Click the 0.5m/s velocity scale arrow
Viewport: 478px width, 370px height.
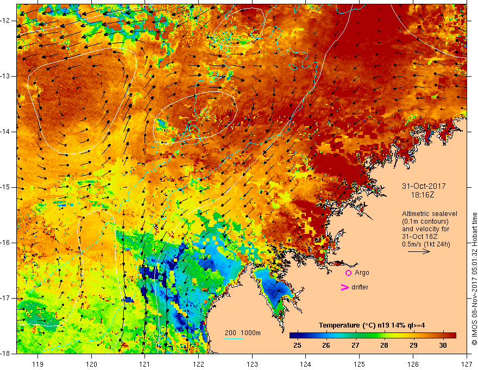click(419, 251)
